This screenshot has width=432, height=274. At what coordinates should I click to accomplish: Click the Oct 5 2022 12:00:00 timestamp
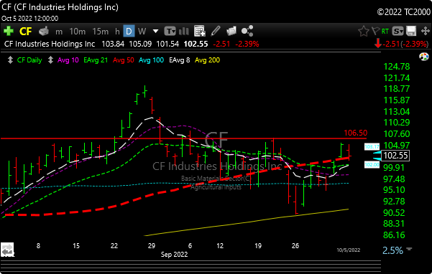coord(29,19)
